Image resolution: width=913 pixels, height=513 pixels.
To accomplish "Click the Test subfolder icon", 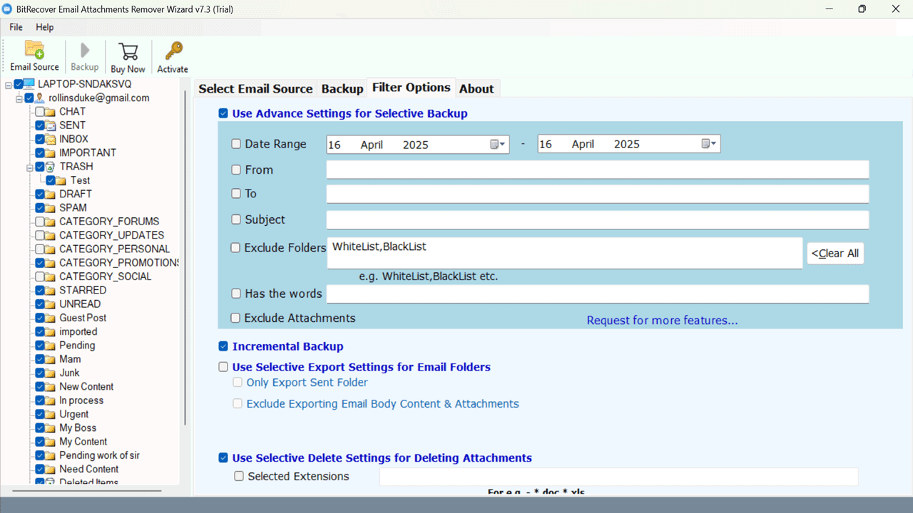I will (62, 181).
